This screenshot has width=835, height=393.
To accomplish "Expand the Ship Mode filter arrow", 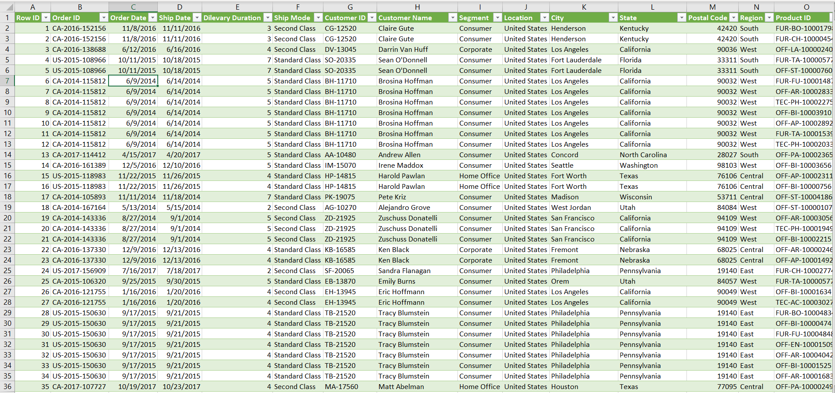I will click(x=318, y=18).
